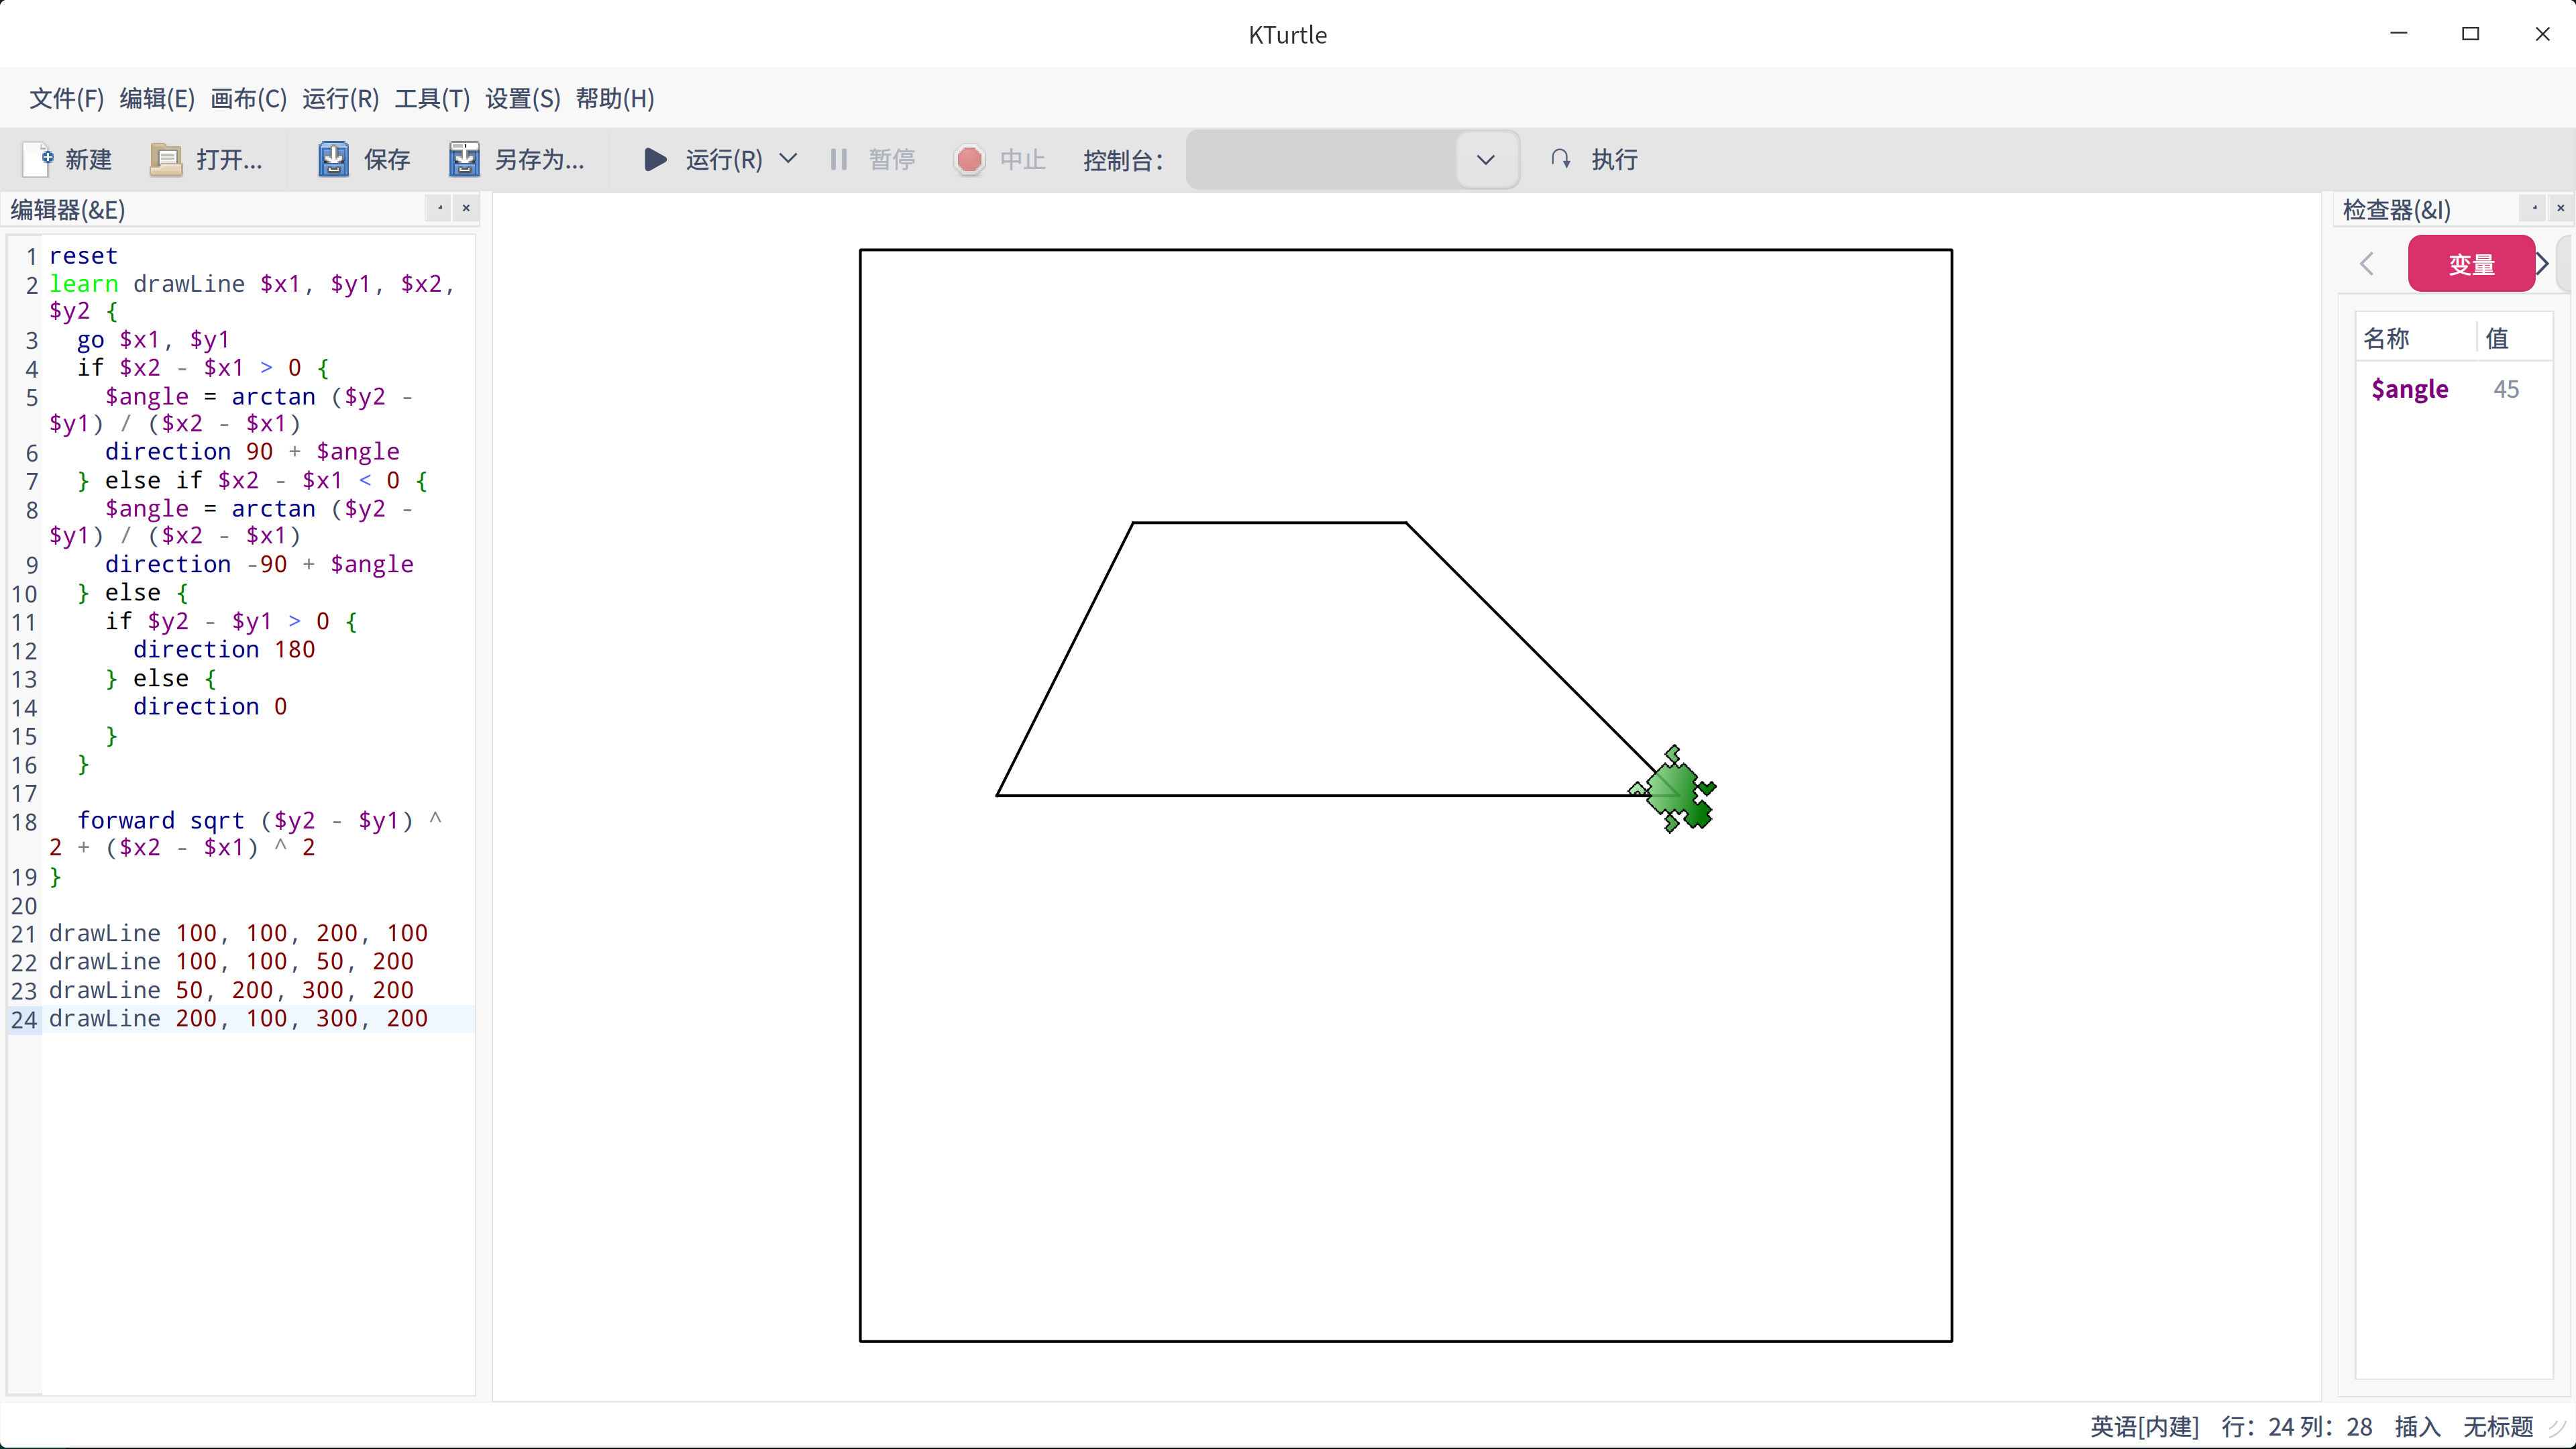Go to next inspector tab arrow

[x=2542, y=264]
